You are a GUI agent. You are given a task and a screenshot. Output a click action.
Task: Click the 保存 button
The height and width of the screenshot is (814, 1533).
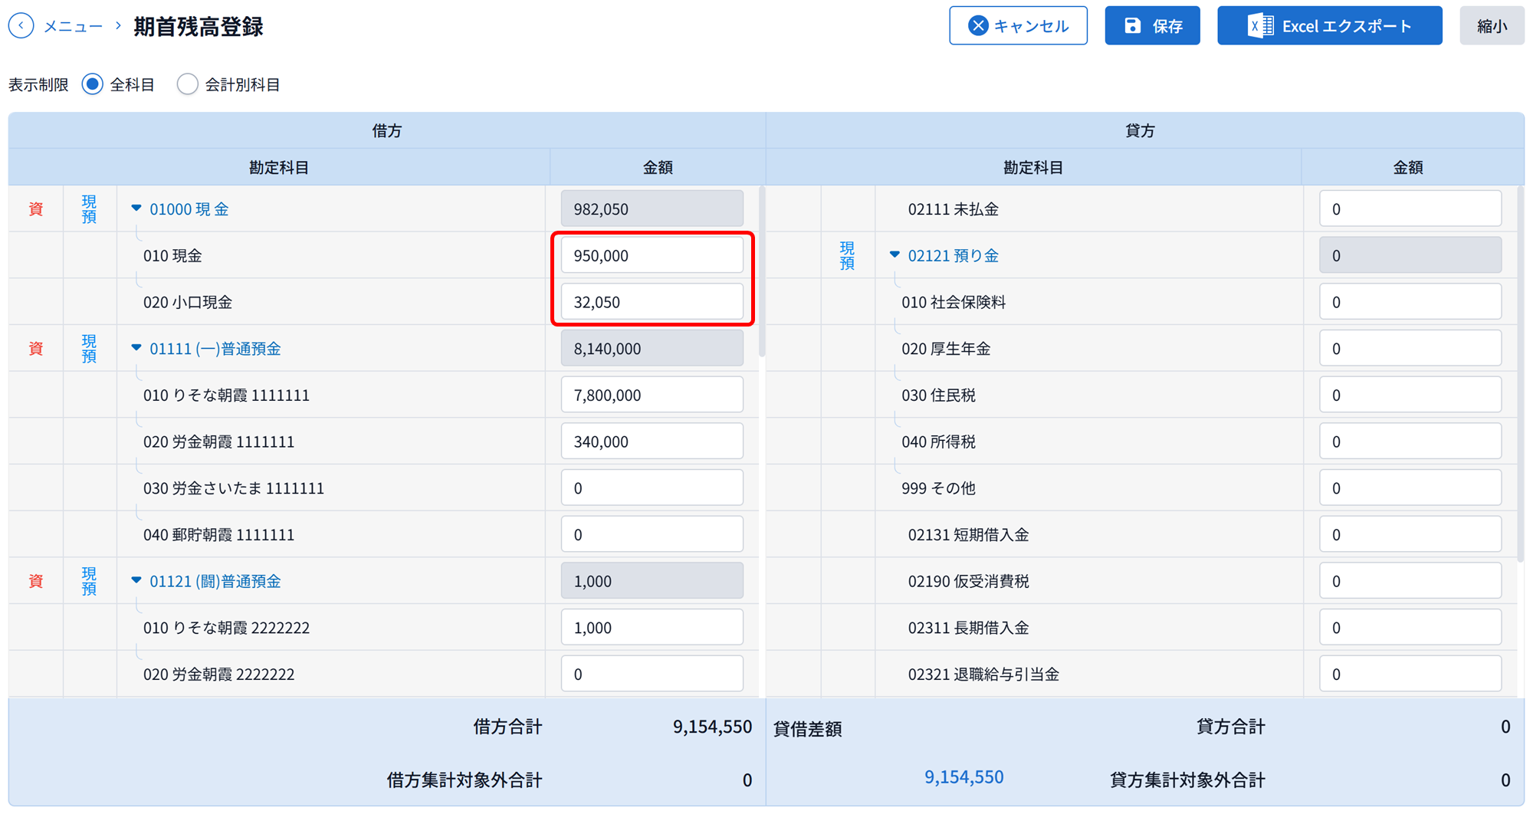coord(1152,25)
